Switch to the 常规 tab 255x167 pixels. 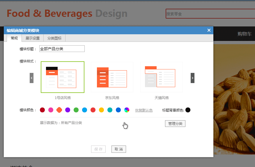tap(14, 38)
